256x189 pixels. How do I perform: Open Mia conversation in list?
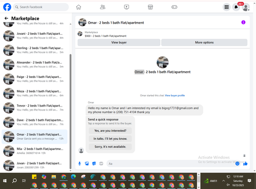tap(34, 151)
